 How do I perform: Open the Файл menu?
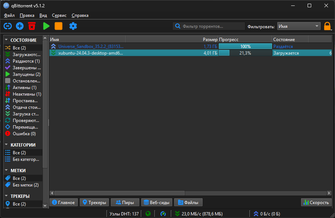click(x=9, y=15)
